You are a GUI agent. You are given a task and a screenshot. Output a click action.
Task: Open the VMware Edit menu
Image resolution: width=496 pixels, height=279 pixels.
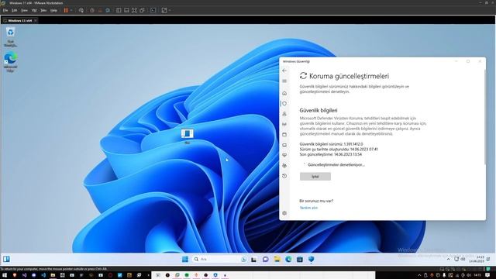pos(15,10)
